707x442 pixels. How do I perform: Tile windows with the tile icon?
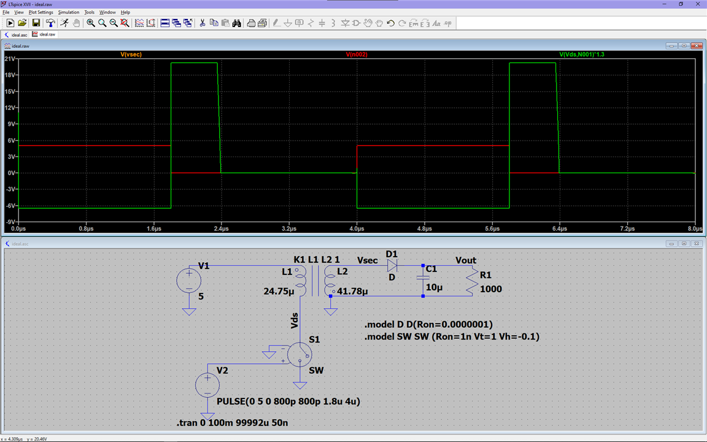click(x=165, y=23)
